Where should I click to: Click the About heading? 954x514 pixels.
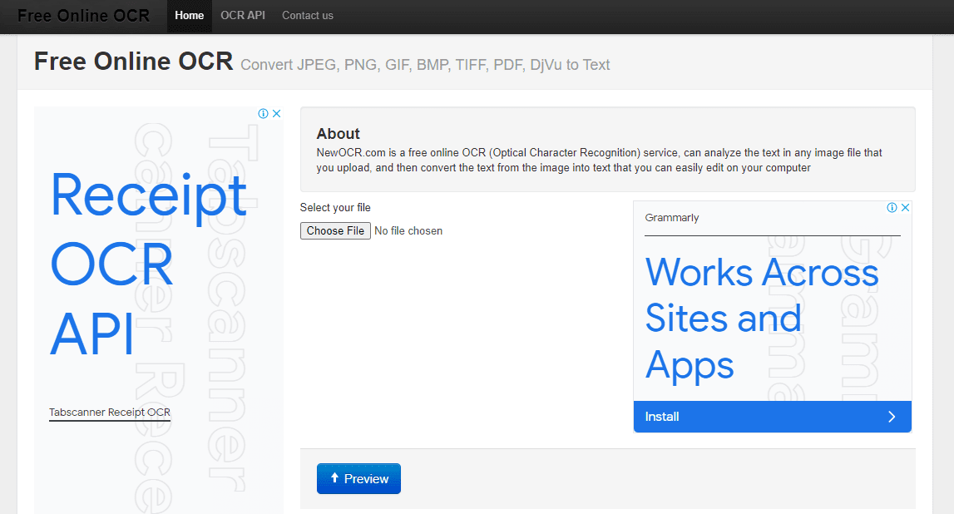tap(339, 134)
